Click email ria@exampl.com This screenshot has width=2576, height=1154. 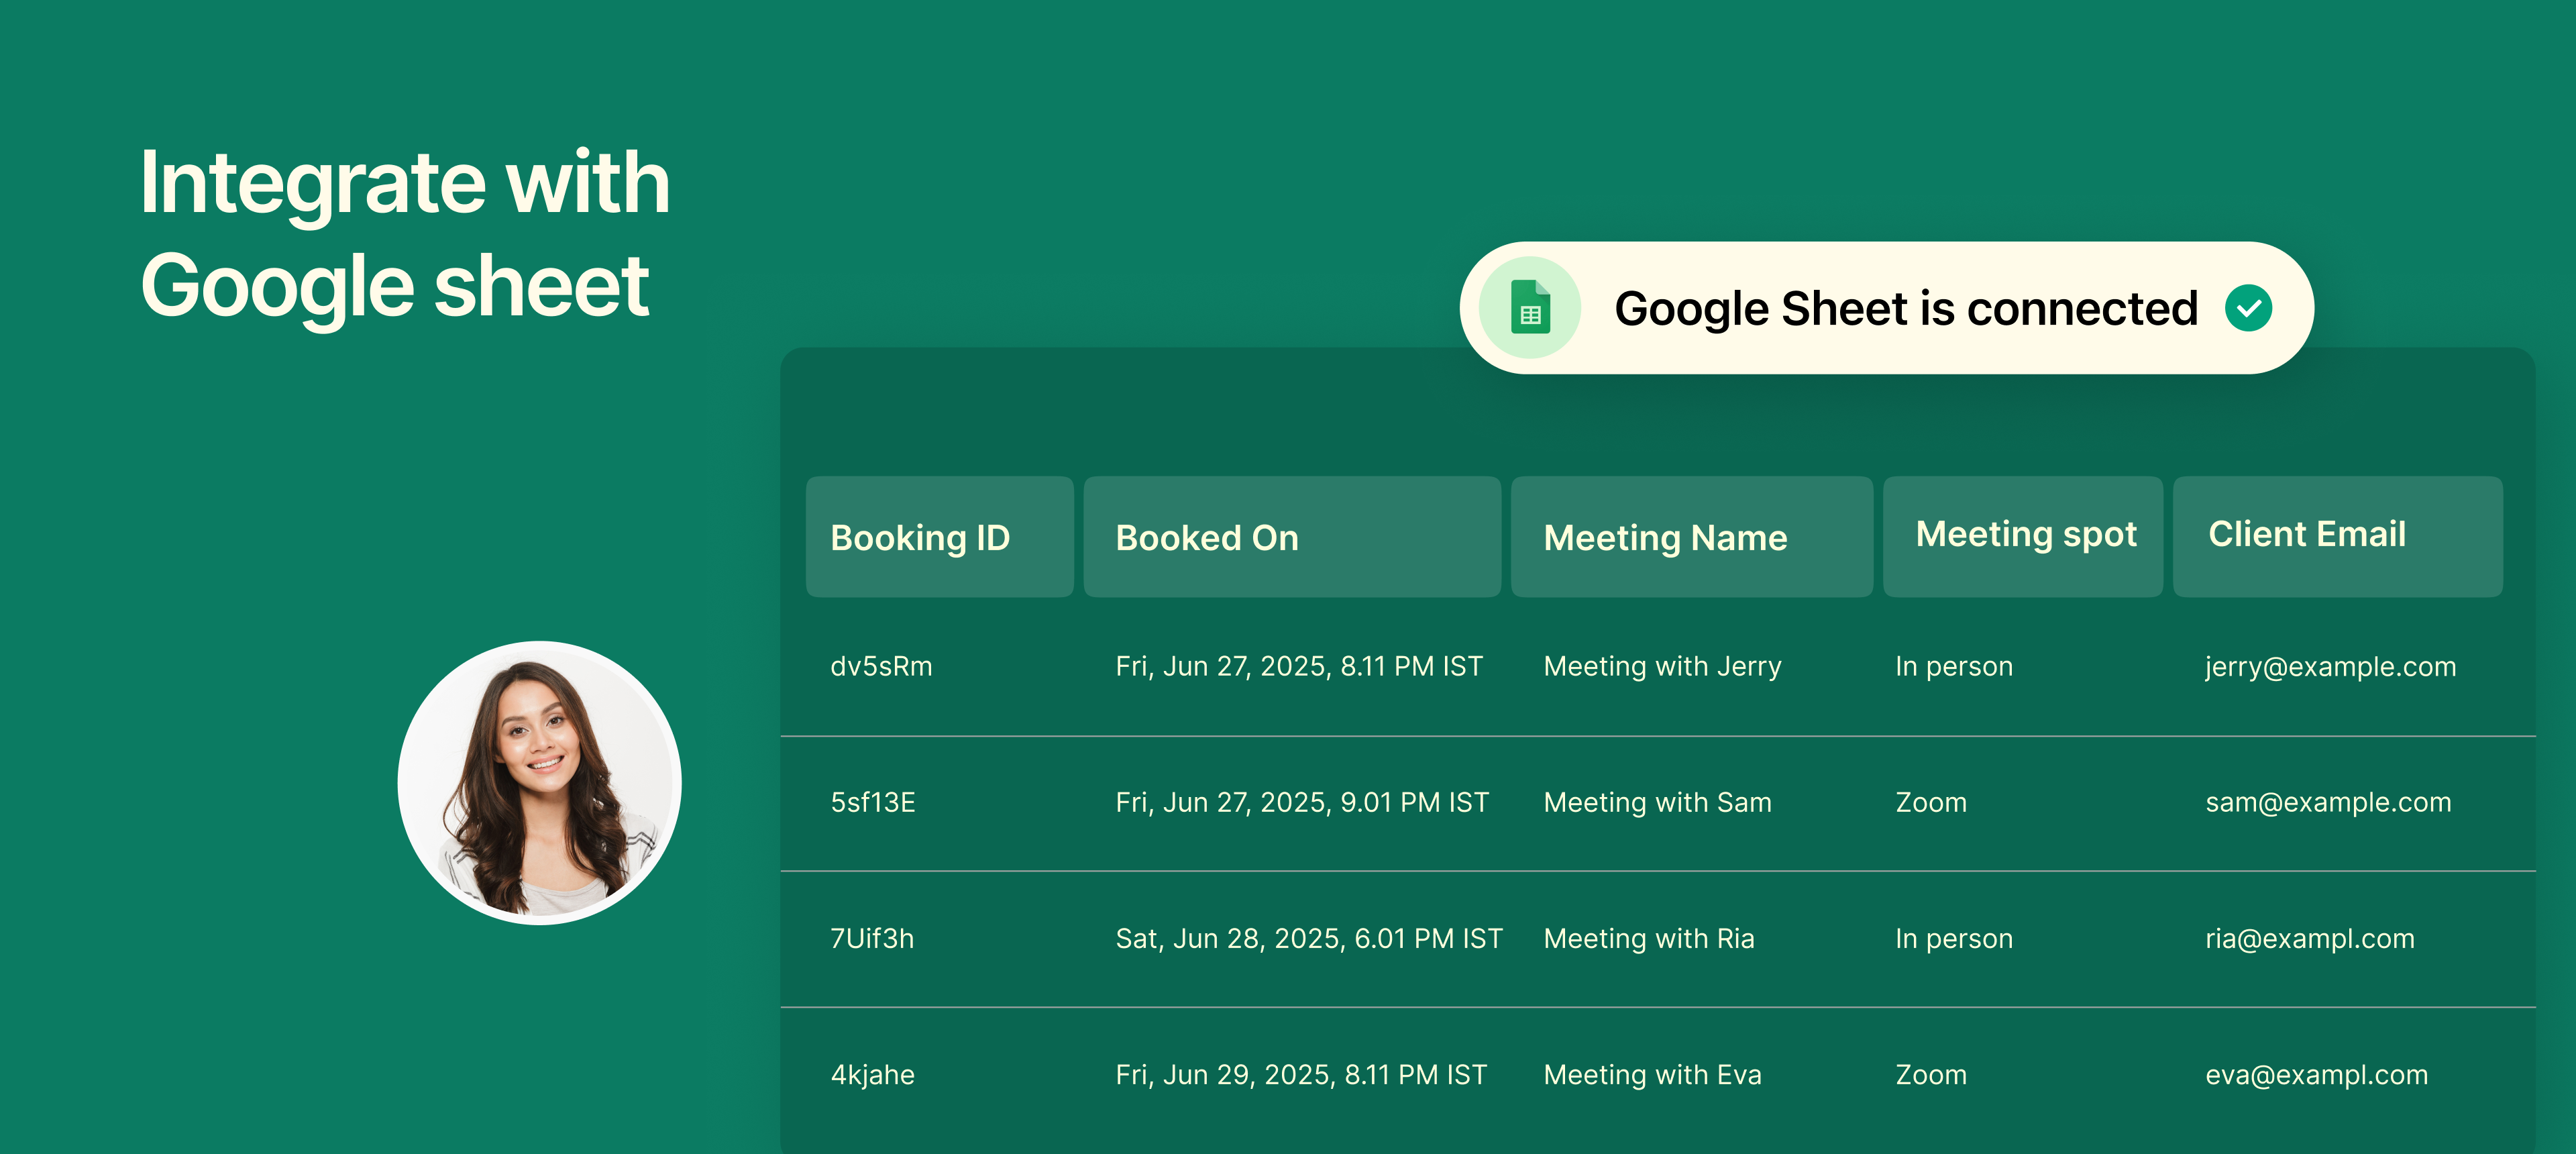pos(2310,938)
